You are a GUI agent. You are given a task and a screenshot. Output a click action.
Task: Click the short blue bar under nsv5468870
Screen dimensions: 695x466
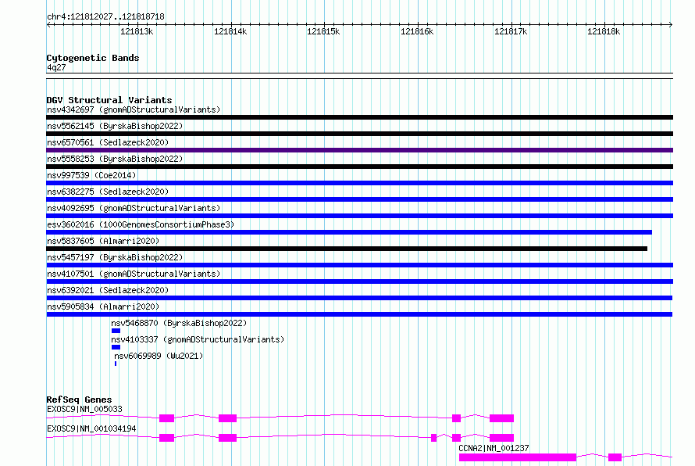tap(116, 331)
